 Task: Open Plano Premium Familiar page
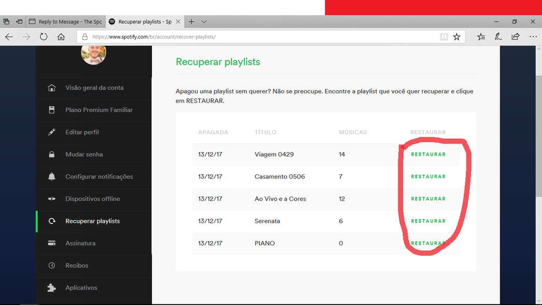(99, 110)
